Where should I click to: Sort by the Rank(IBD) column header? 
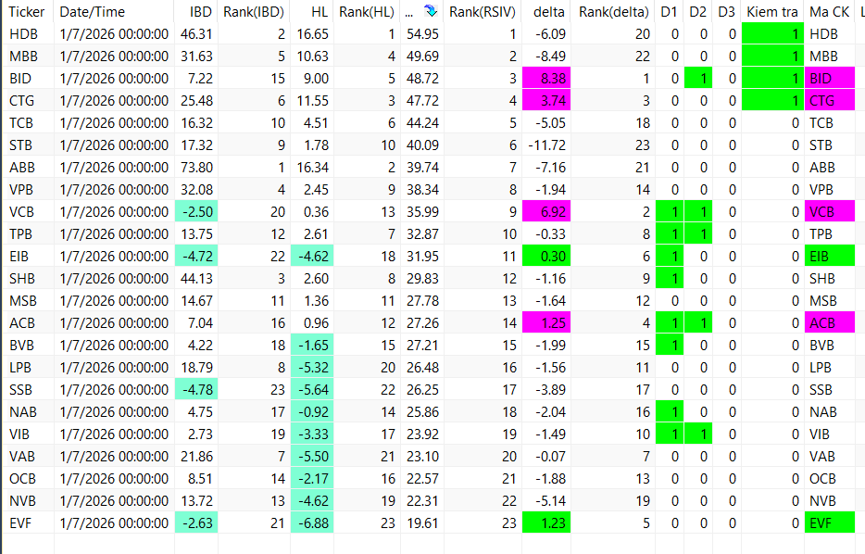click(x=254, y=12)
